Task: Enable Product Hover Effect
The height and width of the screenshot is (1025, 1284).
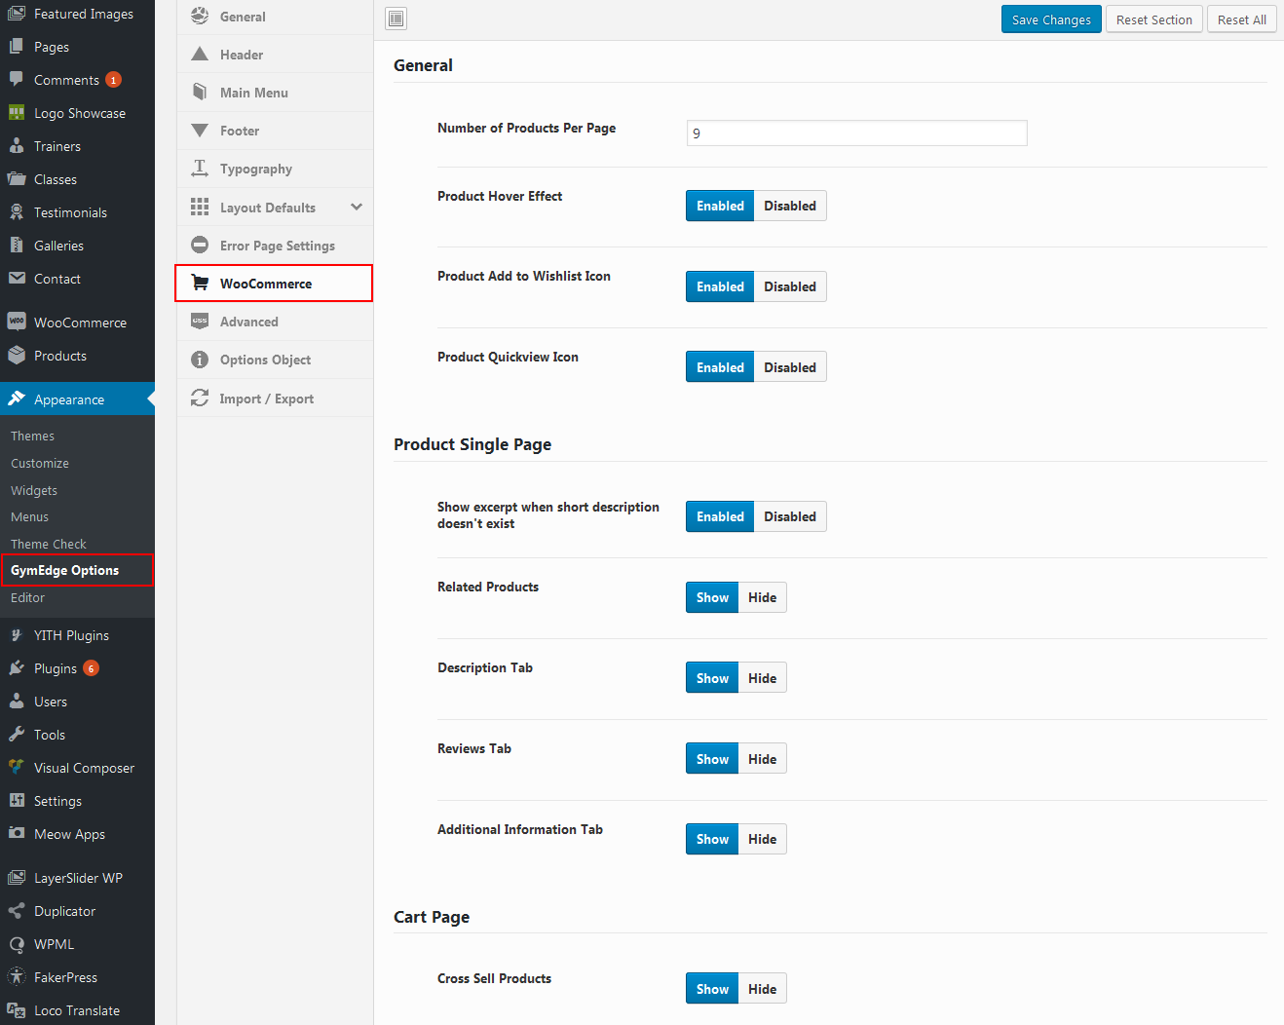Action: [720, 206]
